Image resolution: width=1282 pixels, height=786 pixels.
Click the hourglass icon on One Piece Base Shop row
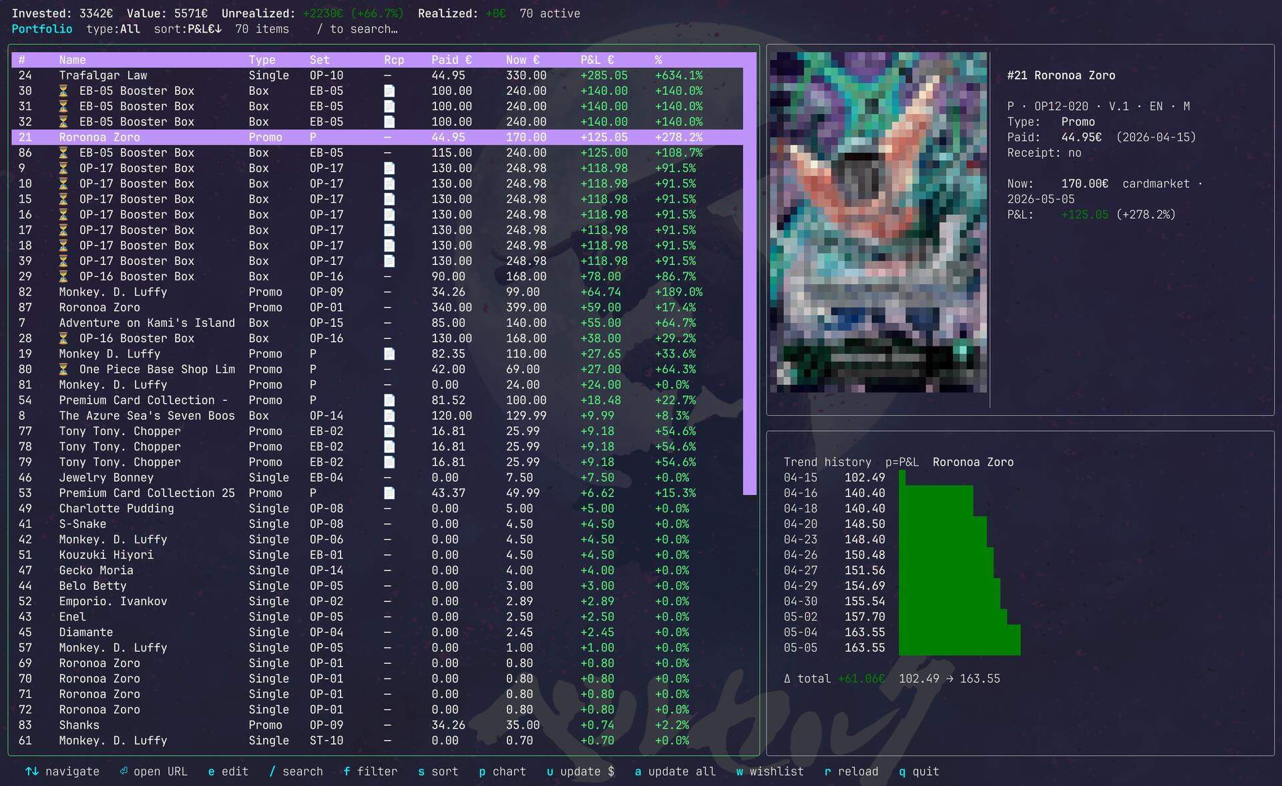(63, 369)
